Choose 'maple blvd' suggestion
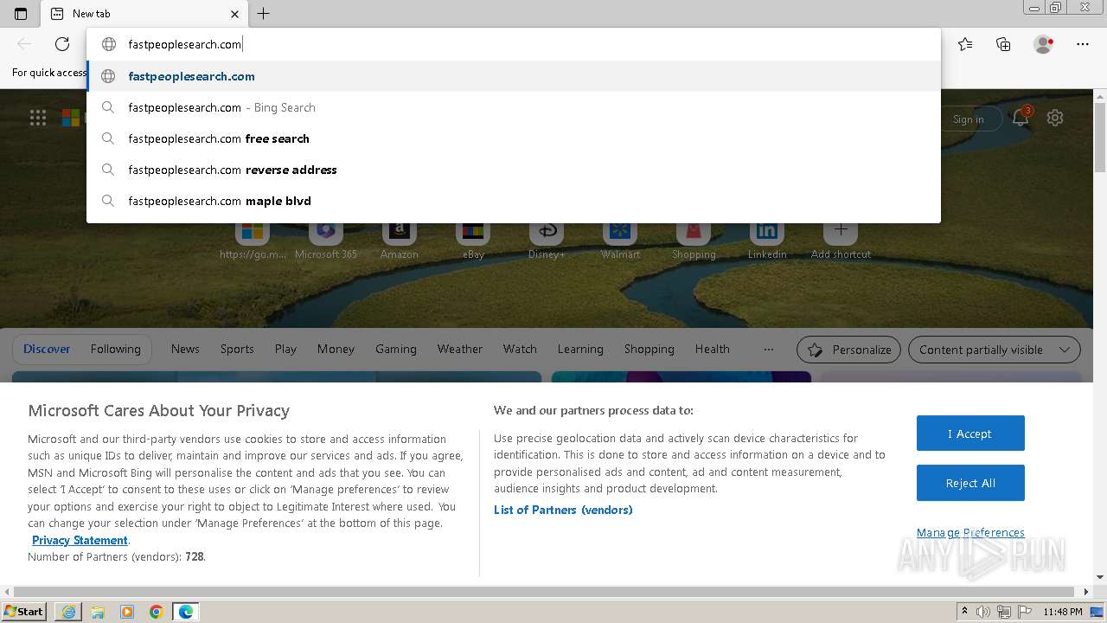1107x623 pixels. (x=514, y=201)
